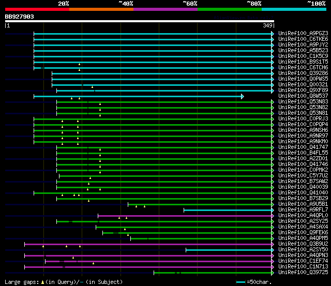Select the UniRef100_C1EF74 label text

click(x=303, y=261)
